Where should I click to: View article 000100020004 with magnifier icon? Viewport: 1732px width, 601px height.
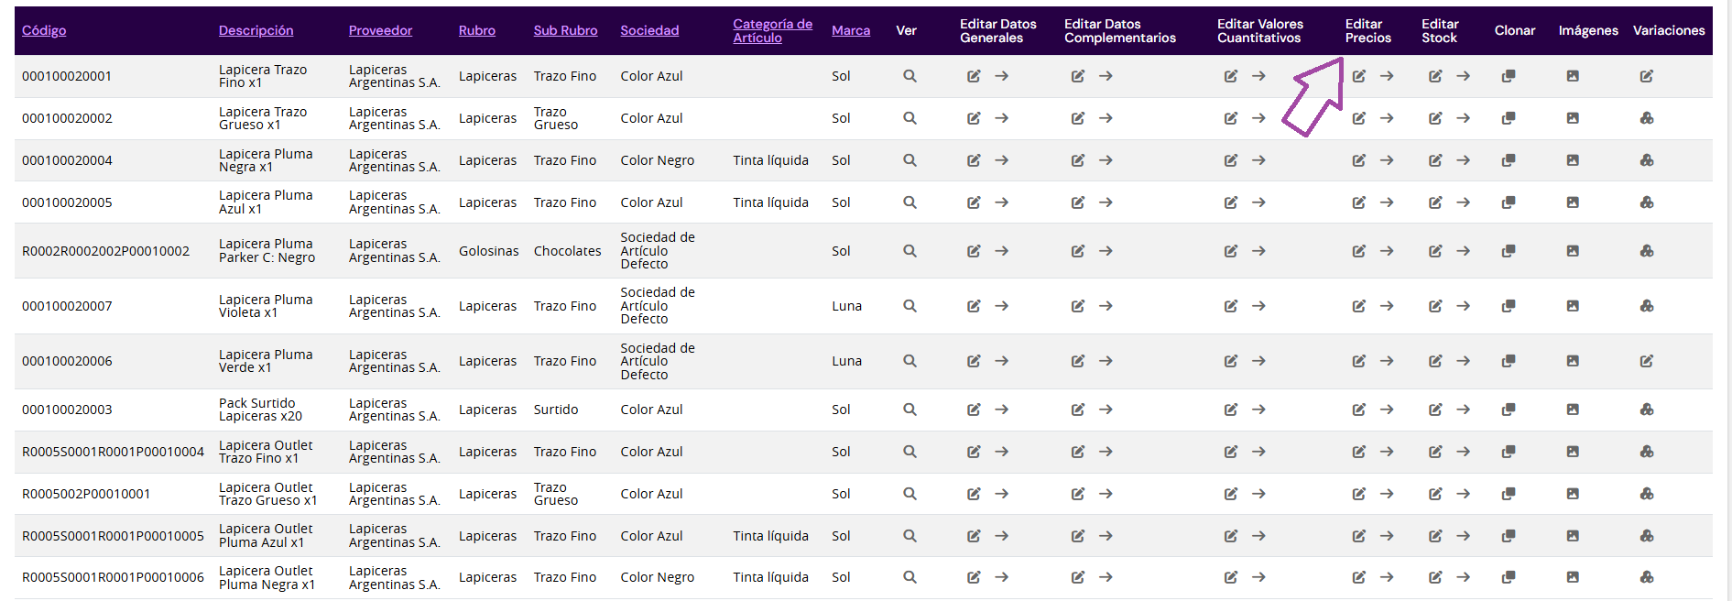click(x=910, y=160)
